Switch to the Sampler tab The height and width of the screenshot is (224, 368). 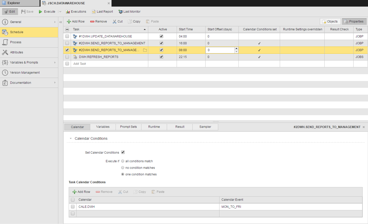click(x=205, y=127)
